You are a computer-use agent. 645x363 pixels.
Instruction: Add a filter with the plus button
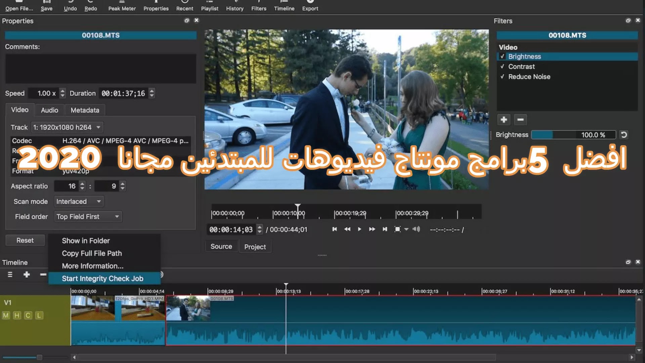coord(504,120)
